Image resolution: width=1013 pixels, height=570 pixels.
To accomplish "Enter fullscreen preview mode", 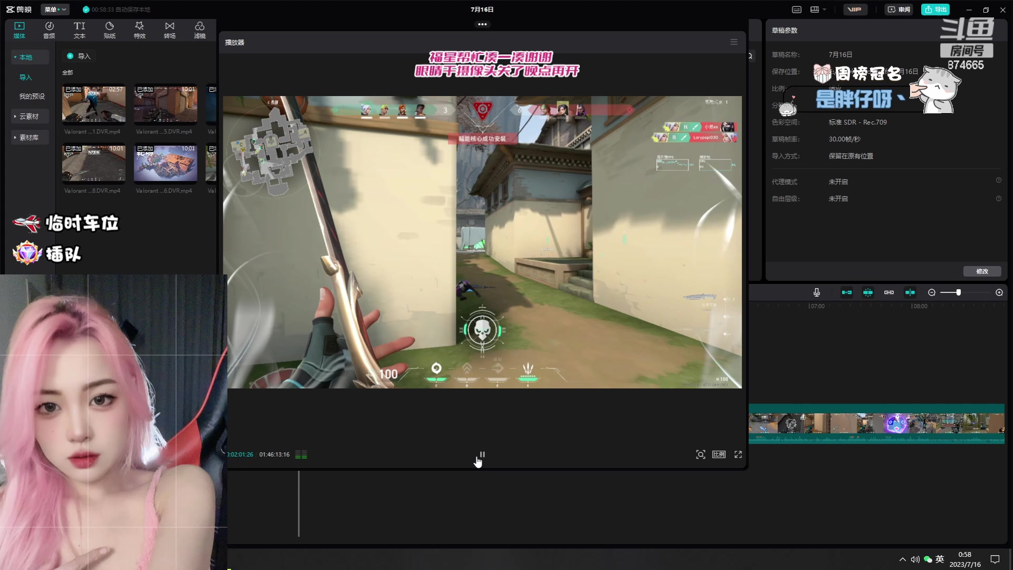I will pos(738,454).
